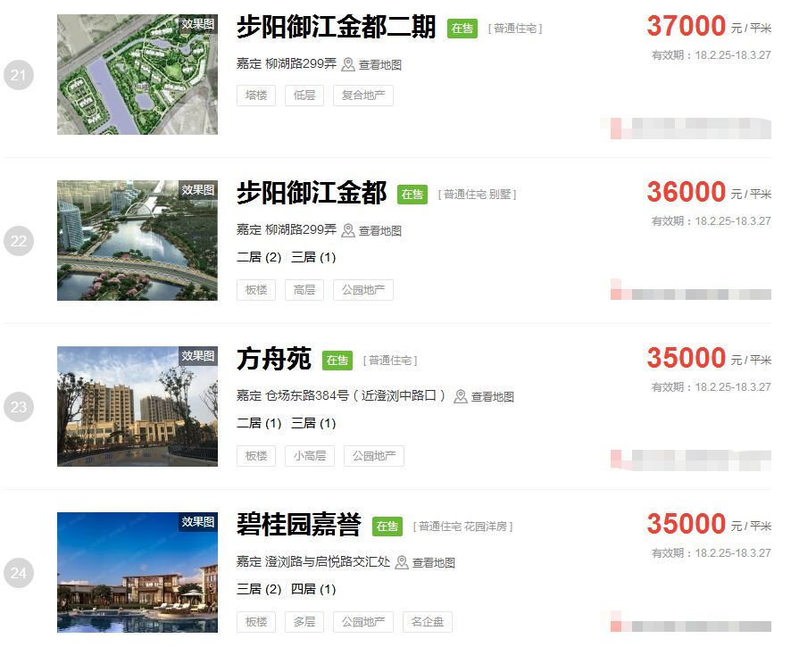Image resolution: width=791 pixels, height=647 pixels.
Task: Click rank number 22 circle badge
Action: 19,241
